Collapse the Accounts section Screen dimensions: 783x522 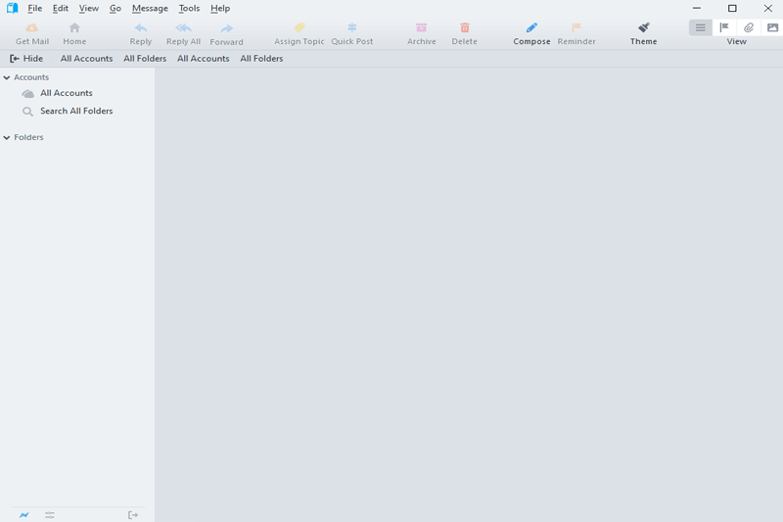point(8,77)
